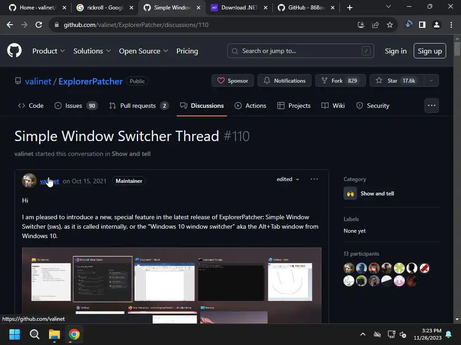
Task: Go back to previous page
Action: 10,25
